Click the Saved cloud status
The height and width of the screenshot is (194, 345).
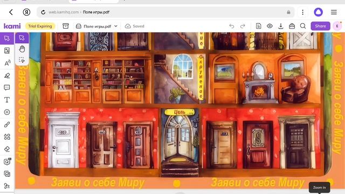click(135, 26)
